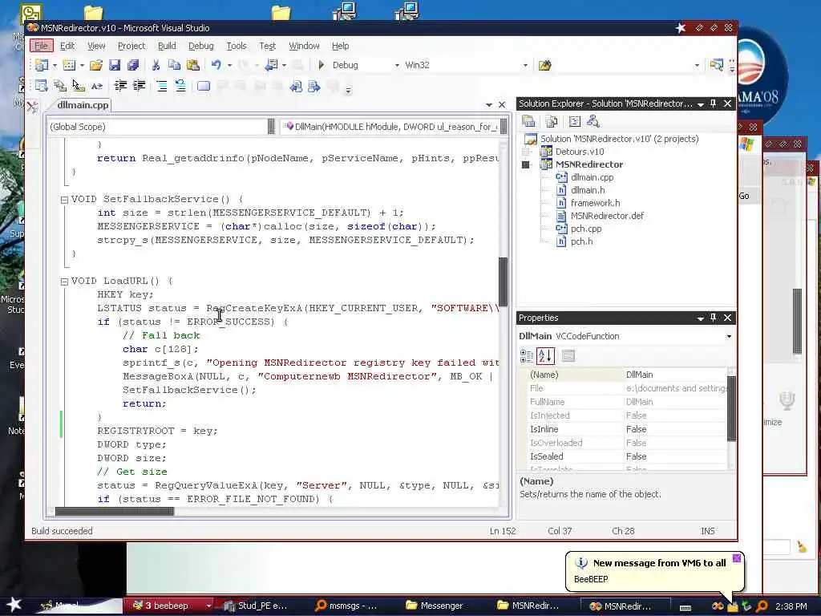Image resolution: width=821 pixels, height=616 pixels.
Task: Open the Project menu
Action: (131, 46)
